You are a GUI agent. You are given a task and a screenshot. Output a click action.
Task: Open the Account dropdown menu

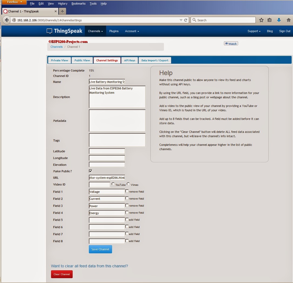point(132,31)
